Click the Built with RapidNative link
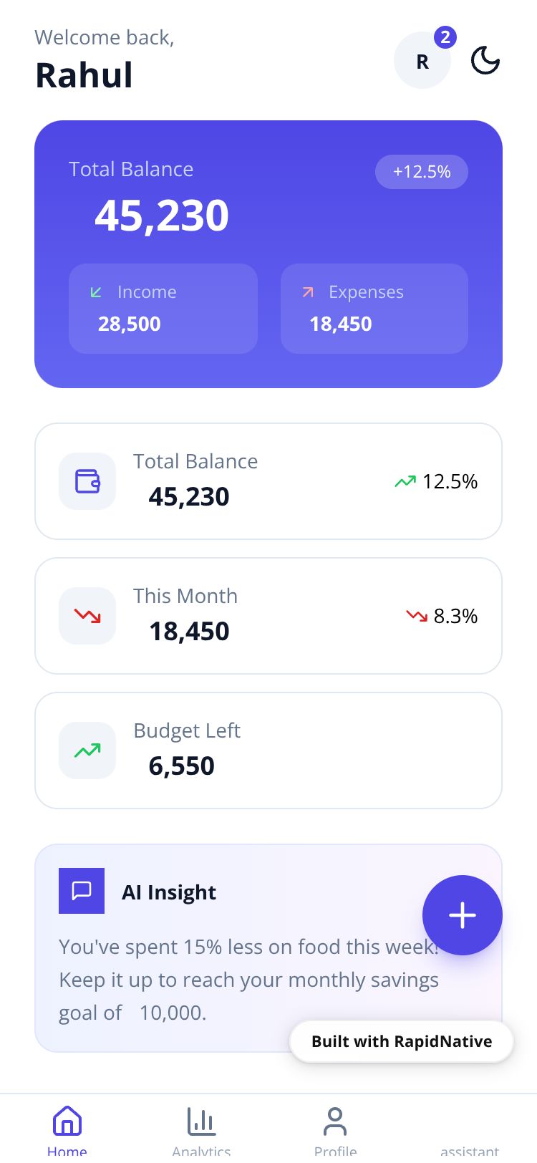This screenshot has width=537, height=1163. click(402, 1041)
